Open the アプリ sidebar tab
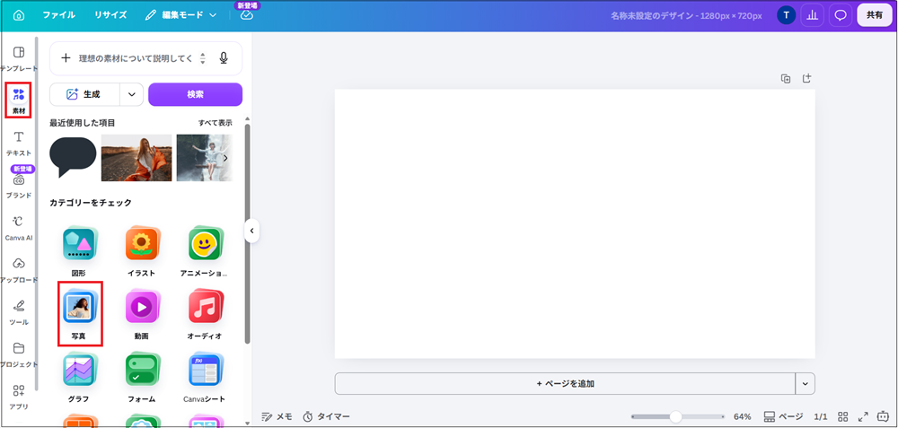The width and height of the screenshot is (898, 428). tap(19, 397)
